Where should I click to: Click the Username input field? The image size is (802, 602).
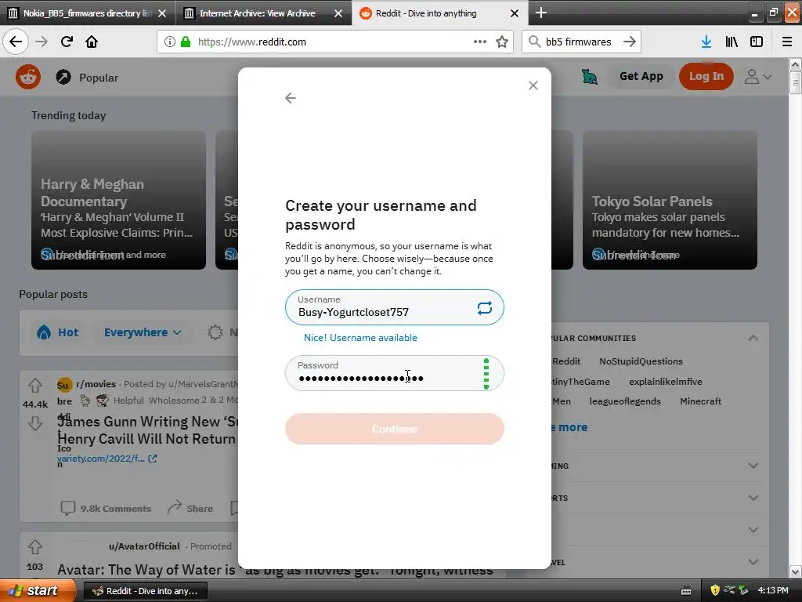click(395, 307)
